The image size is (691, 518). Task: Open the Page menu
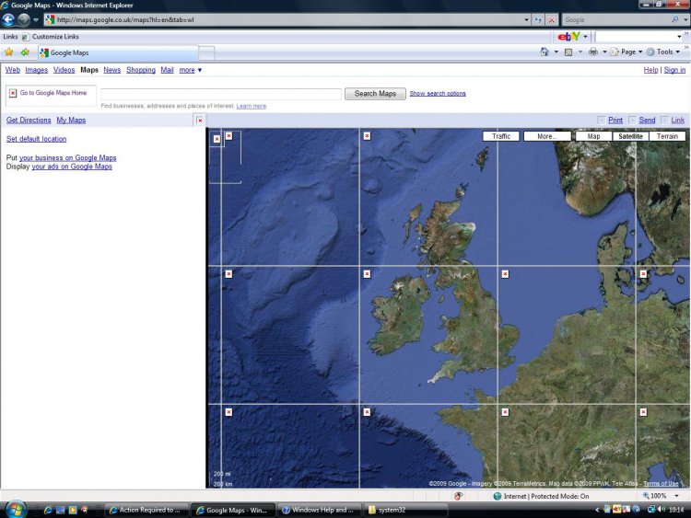coord(627,52)
